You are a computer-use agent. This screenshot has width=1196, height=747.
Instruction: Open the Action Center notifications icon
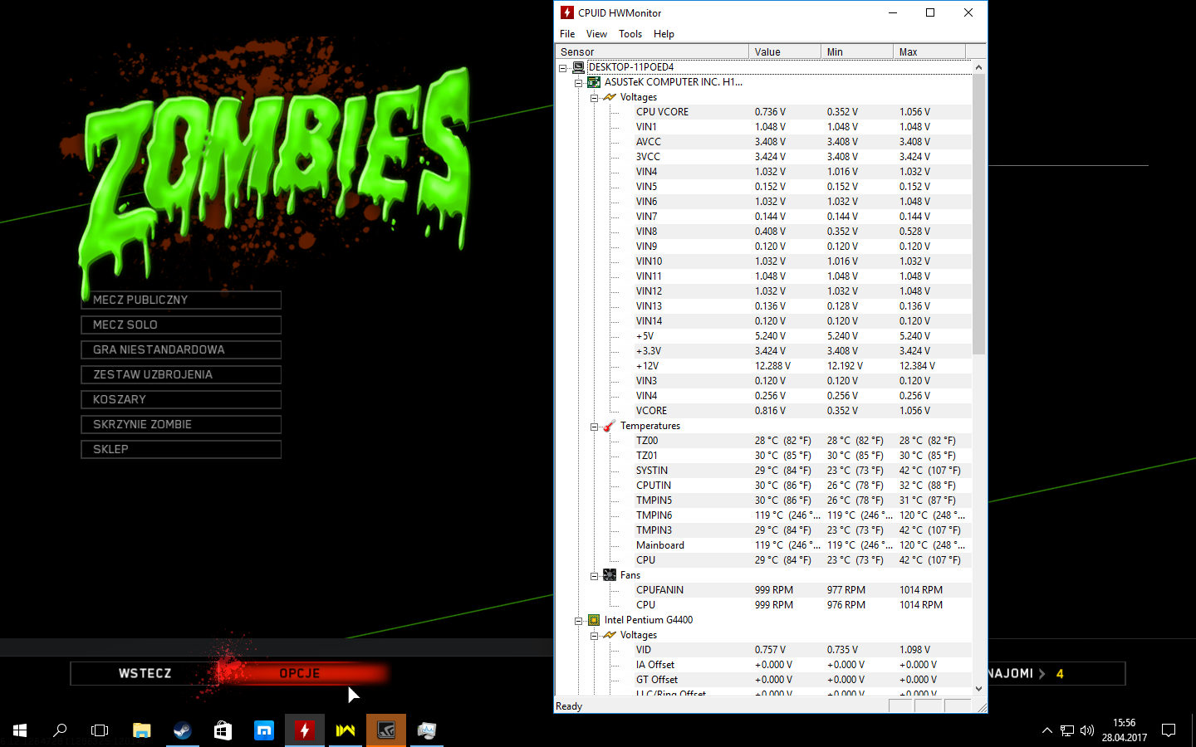[x=1169, y=730]
